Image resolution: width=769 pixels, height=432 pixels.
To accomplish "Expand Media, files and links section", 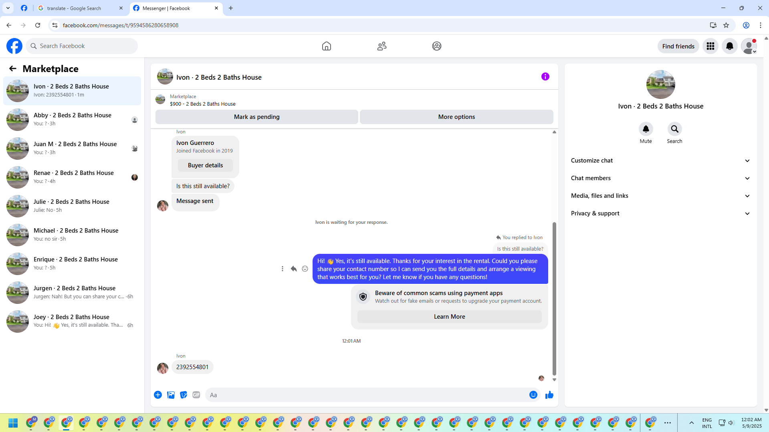I will click(x=660, y=196).
